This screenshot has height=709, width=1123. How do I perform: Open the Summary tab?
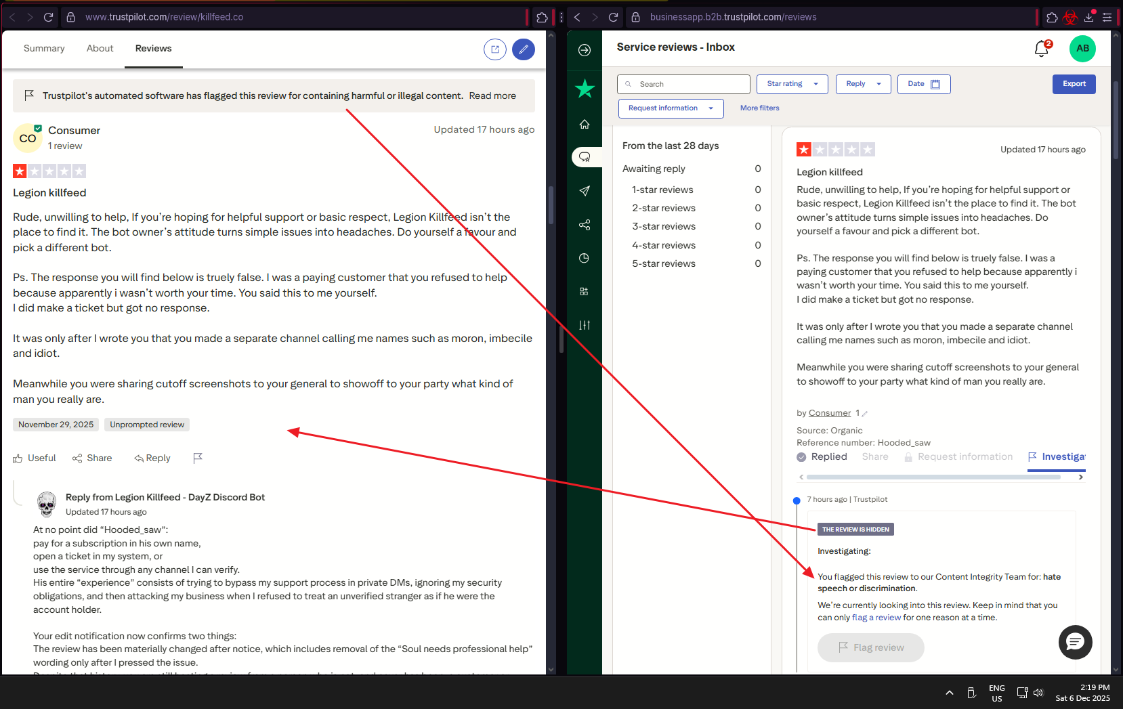(44, 48)
